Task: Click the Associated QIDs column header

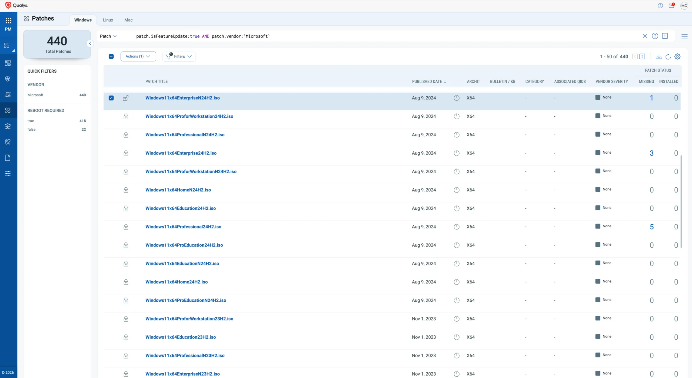Action: pyautogui.click(x=570, y=82)
